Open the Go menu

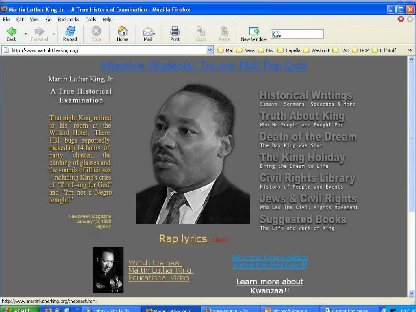[49, 19]
